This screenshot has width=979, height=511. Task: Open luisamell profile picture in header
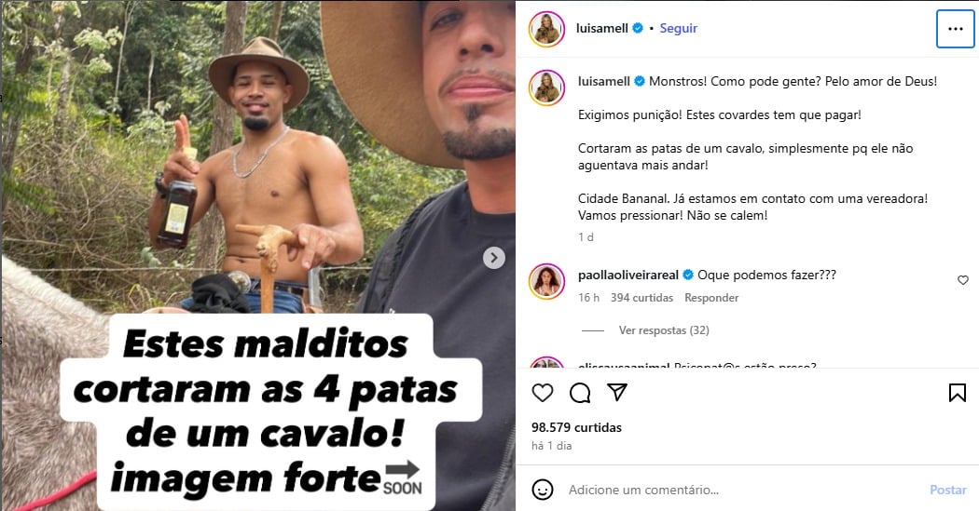point(547,29)
